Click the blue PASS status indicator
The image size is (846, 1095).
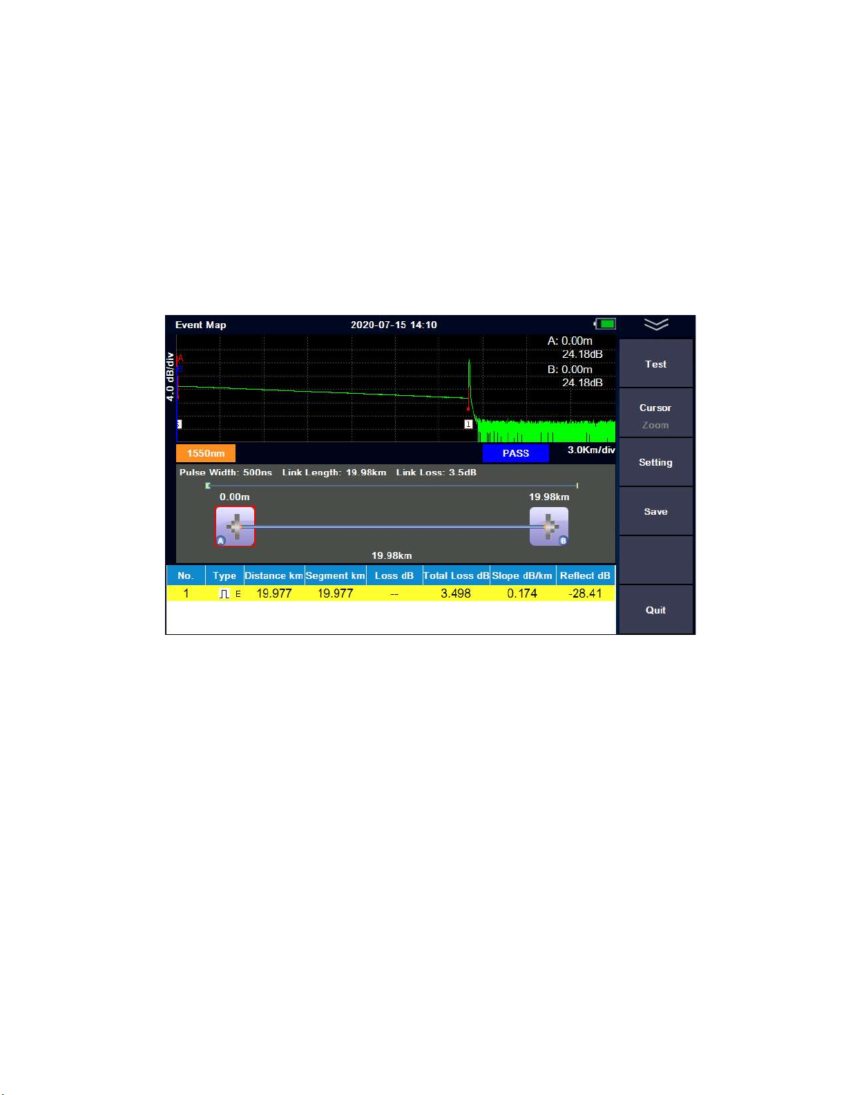click(515, 453)
